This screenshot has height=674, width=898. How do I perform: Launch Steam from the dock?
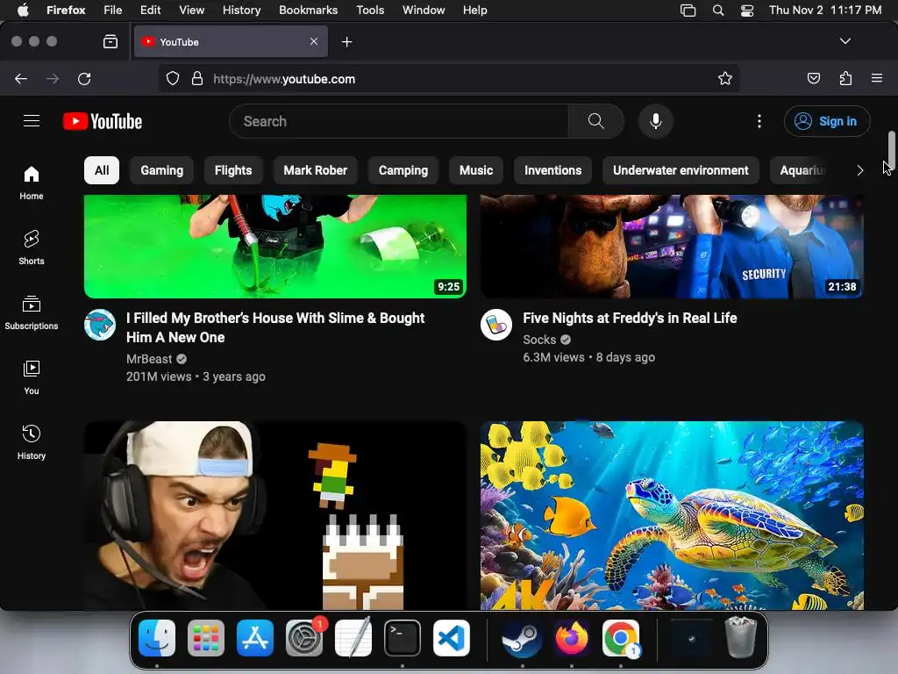click(523, 638)
